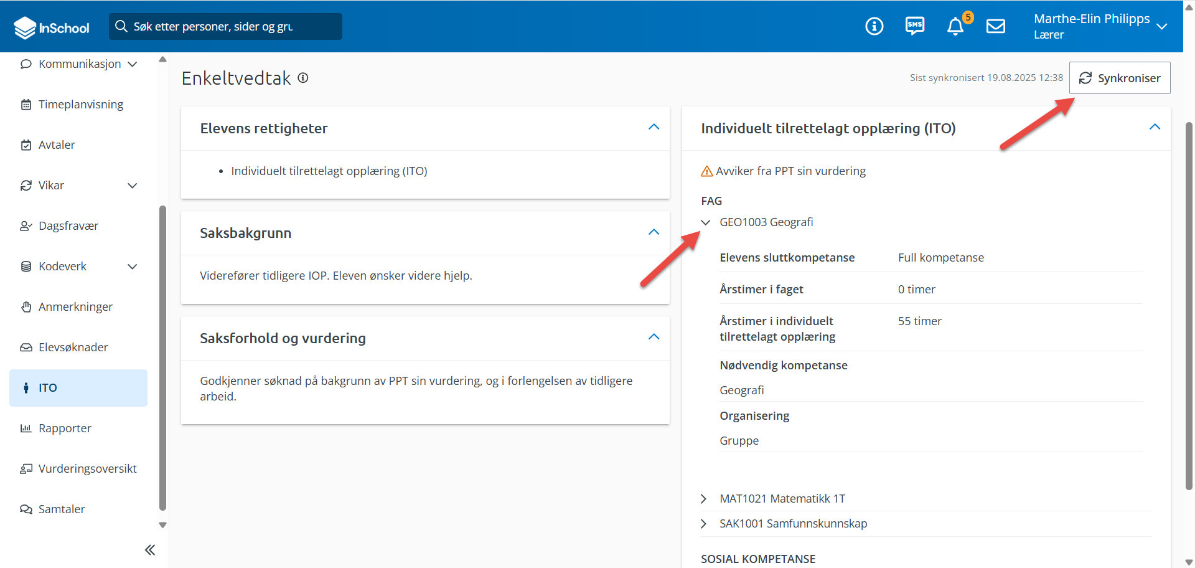
Task: Click the Anmerkninger hand icon
Action: click(x=26, y=307)
